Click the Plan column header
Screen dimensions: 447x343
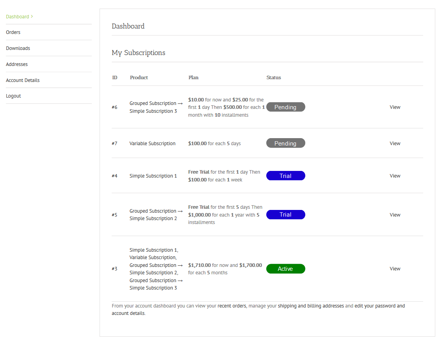tap(193, 78)
